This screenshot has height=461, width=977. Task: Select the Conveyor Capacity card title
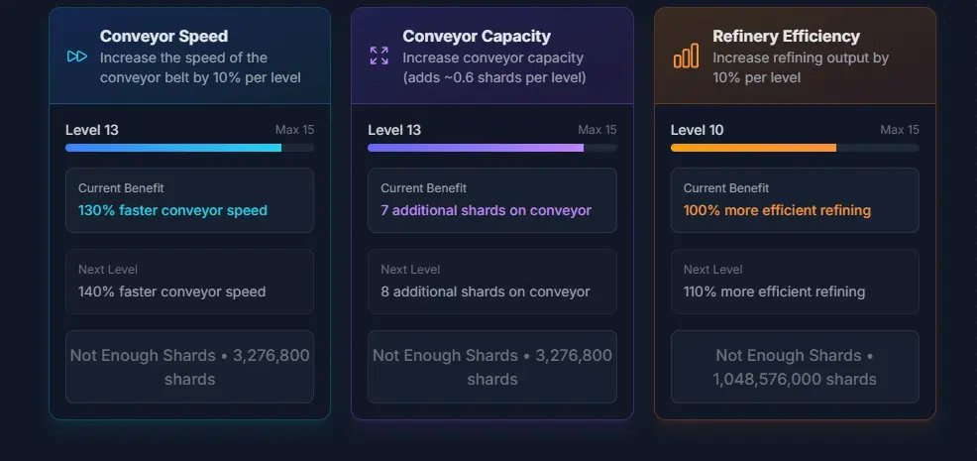click(x=477, y=36)
